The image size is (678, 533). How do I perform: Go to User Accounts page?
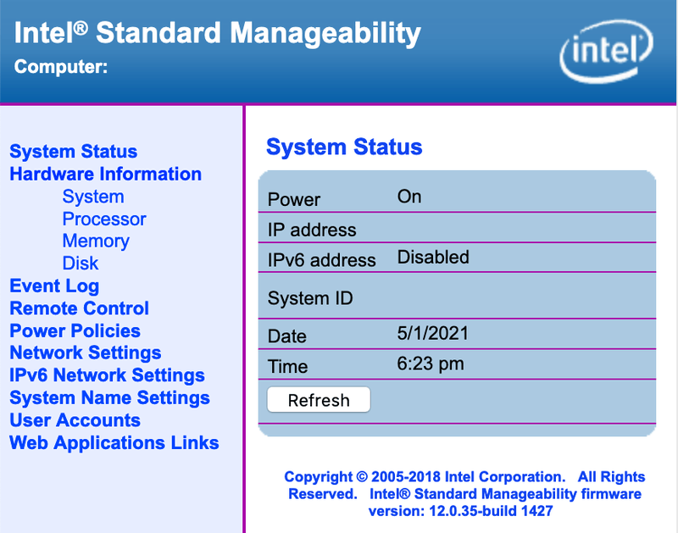pyautogui.click(x=75, y=420)
